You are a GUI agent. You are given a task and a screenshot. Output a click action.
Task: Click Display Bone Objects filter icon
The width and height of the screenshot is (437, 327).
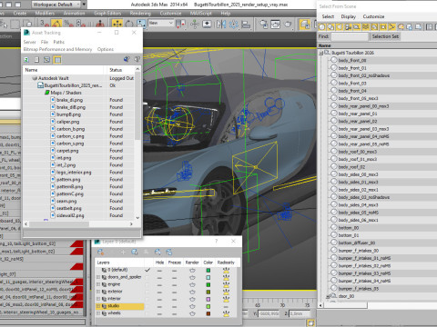pos(392,27)
